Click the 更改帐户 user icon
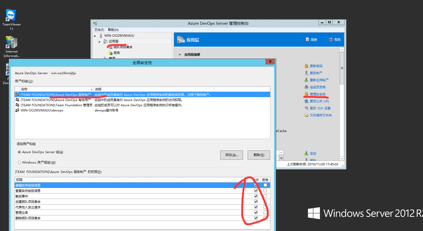The height and width of the screenshot is (231, 423). click(x=306, y=73)
